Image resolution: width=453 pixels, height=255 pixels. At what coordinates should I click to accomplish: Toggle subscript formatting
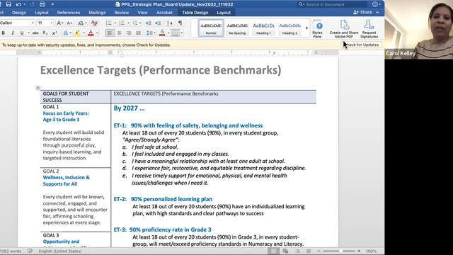tap(45, 33)
